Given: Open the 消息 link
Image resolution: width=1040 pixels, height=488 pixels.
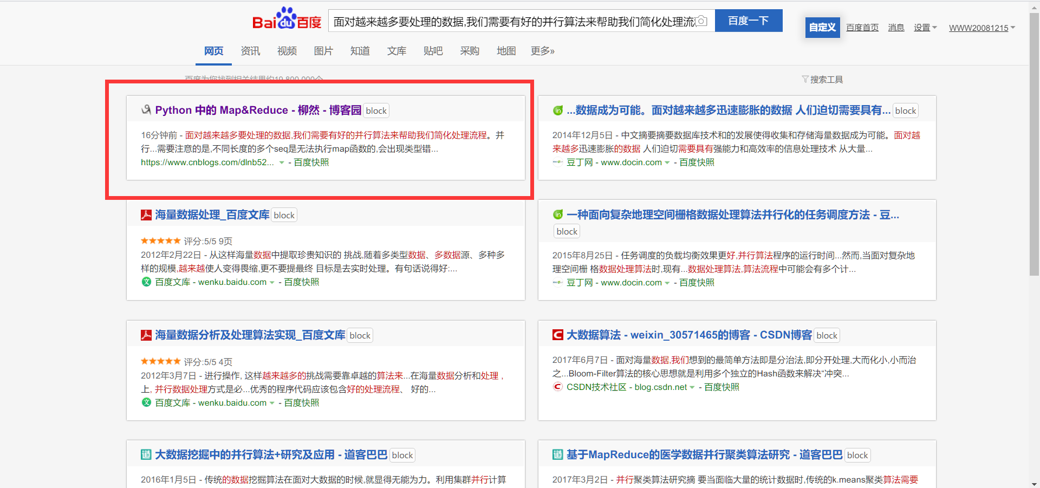Looking at the screenshot, I should click(896, 28).
